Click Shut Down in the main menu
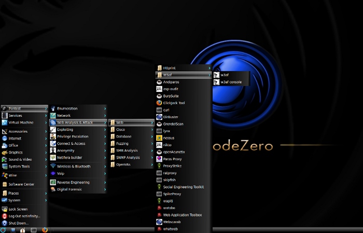Screen dimensions: 363x233 click(19, 223)
